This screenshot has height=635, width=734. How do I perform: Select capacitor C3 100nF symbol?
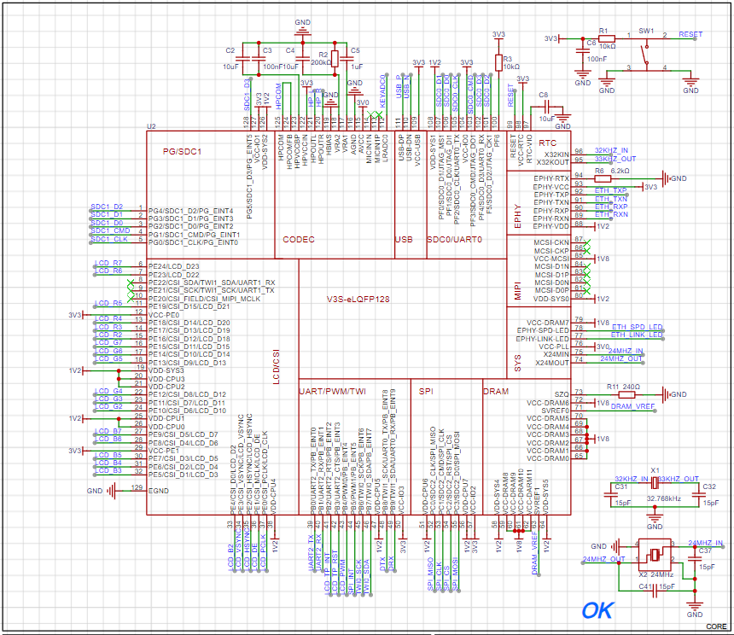pos(259,59)
